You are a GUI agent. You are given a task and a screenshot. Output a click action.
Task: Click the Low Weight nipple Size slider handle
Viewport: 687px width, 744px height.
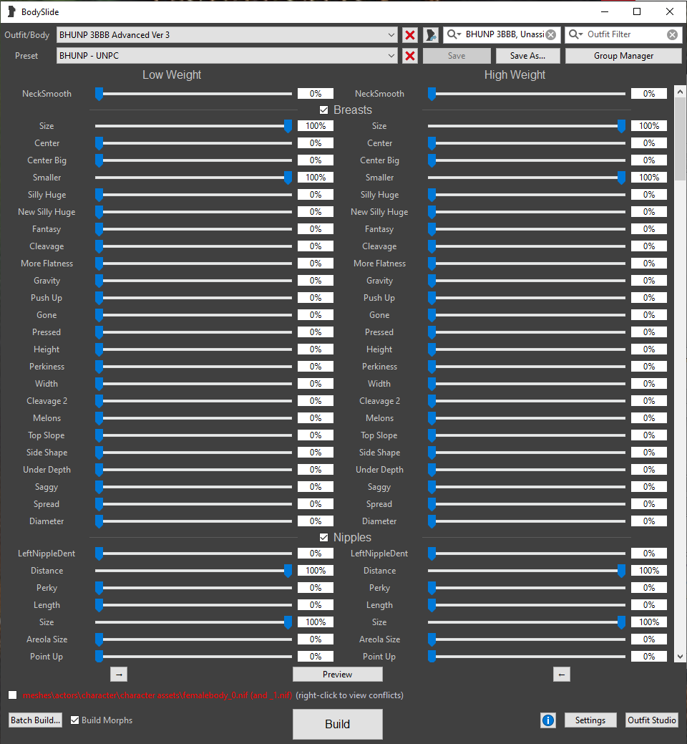click(288, 622)
